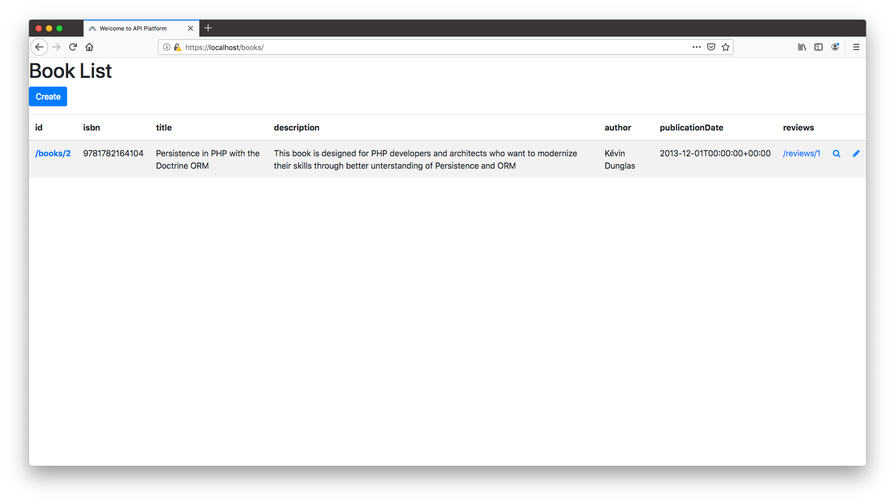Click the author column header
Image resolution: width=895 pixels, height=504 pixels.
click(618, 127)
